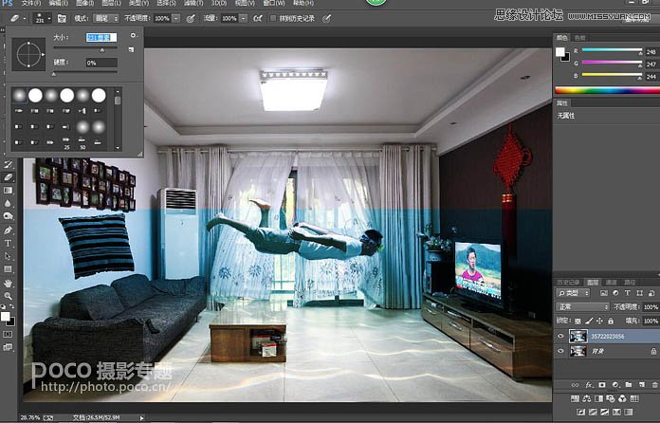Enable airbrush build-up icon in options bar
Viewport: 660px width, 423px height.
tap(258, 19)
